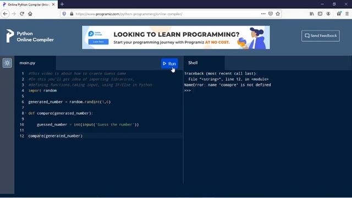This screenshot has width=352, height=198.
Task: Click line number 12 in gutter
Action: (x=22, y=136)
